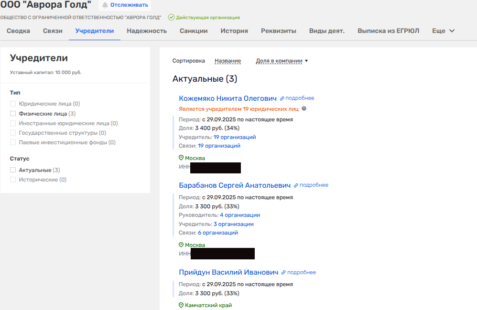Screen dimensions: 477x310
Task: Open the Выписка из ЕГРЮЛ tab
Action: 388,31
